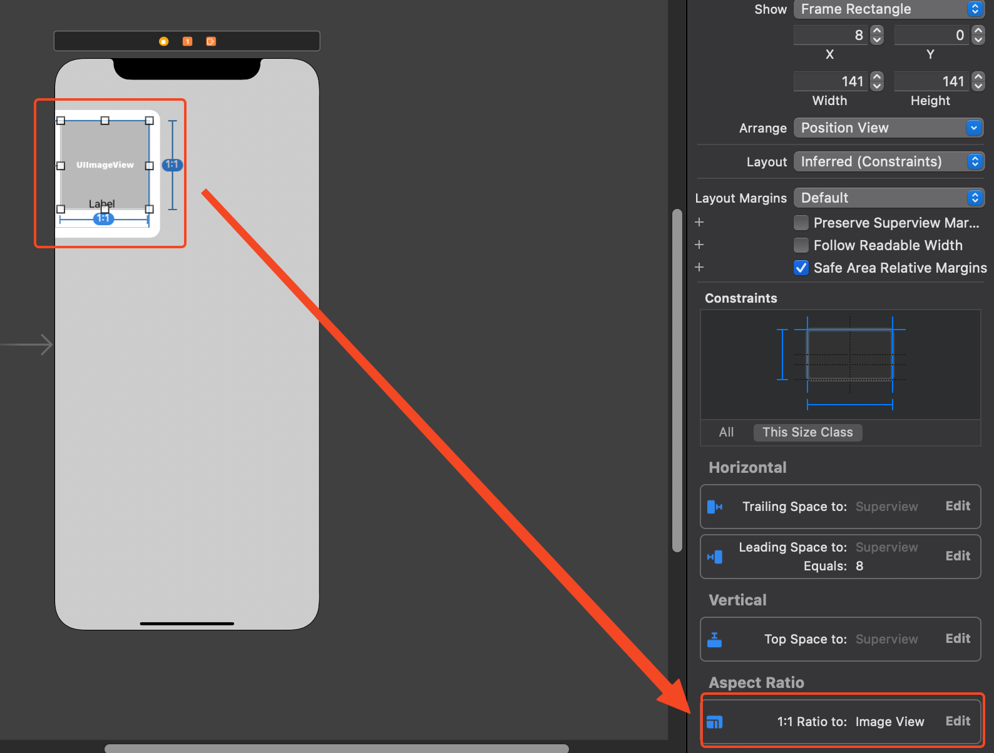Click the 1:1 aspect badge right of image view
The height and width of the screenshot is (753, 994).
[172, 164]
